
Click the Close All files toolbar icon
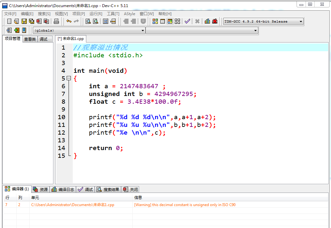click(46, 21)
